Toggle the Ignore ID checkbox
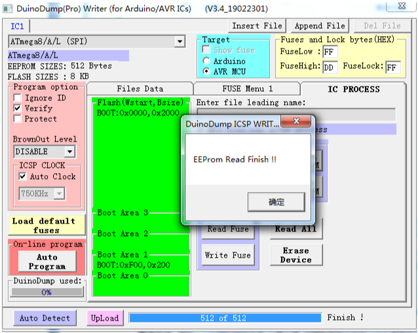 tap(17, 98)
